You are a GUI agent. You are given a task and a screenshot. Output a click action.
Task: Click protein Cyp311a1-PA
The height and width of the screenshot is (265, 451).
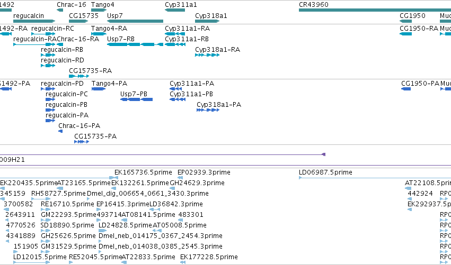point(192,84)
